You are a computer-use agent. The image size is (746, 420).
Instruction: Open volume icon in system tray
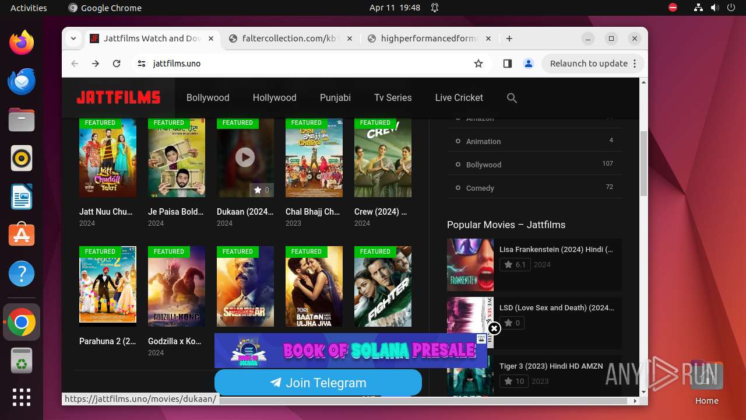[x=715, y=8]
